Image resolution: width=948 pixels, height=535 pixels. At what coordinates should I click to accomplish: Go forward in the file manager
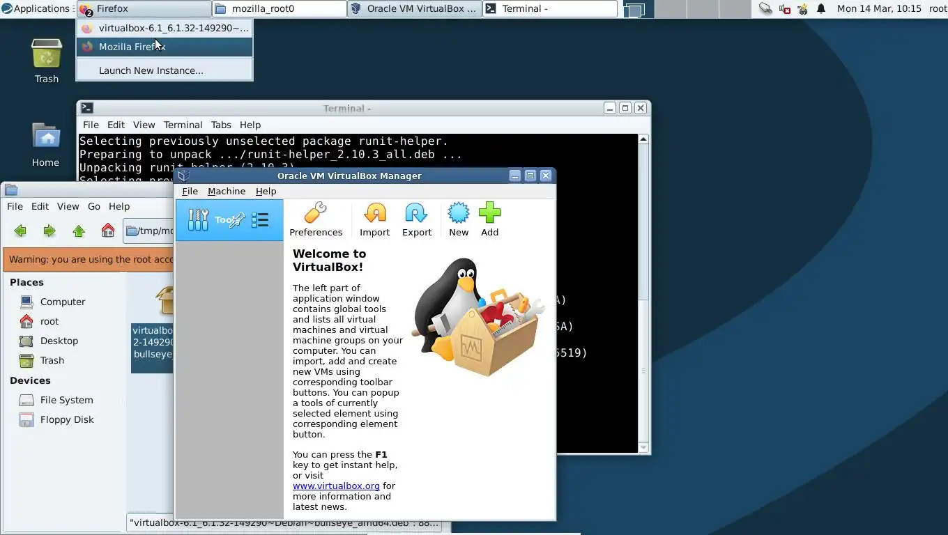tap(49, 231)
